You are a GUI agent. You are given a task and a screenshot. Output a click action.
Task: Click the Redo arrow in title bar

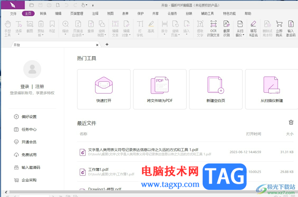pyautogui.click(x=75, y=5)
